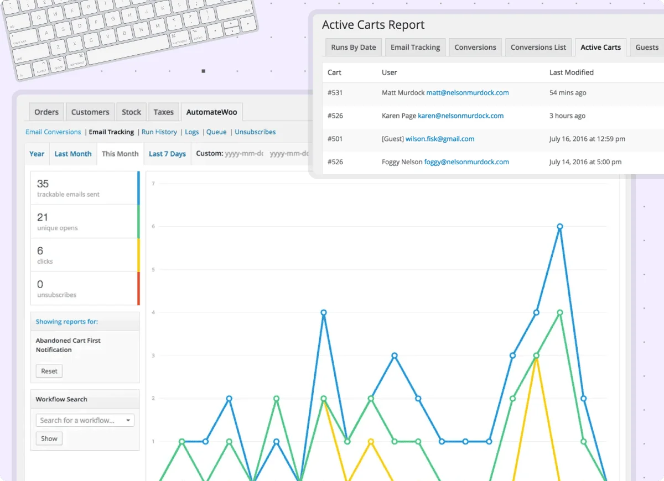The width and height of the screenshot is (664, 481).
Task: Open Email Tracking tab in Active Carts Report
Action: pos(415,47)
